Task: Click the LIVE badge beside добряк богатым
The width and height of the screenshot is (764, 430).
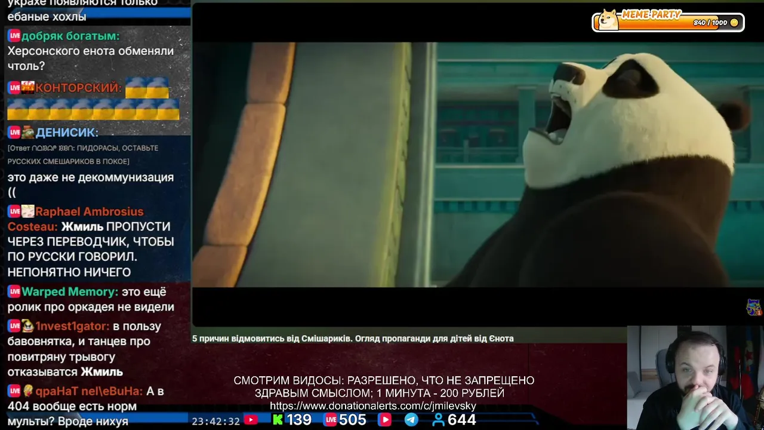Action: 14,36
